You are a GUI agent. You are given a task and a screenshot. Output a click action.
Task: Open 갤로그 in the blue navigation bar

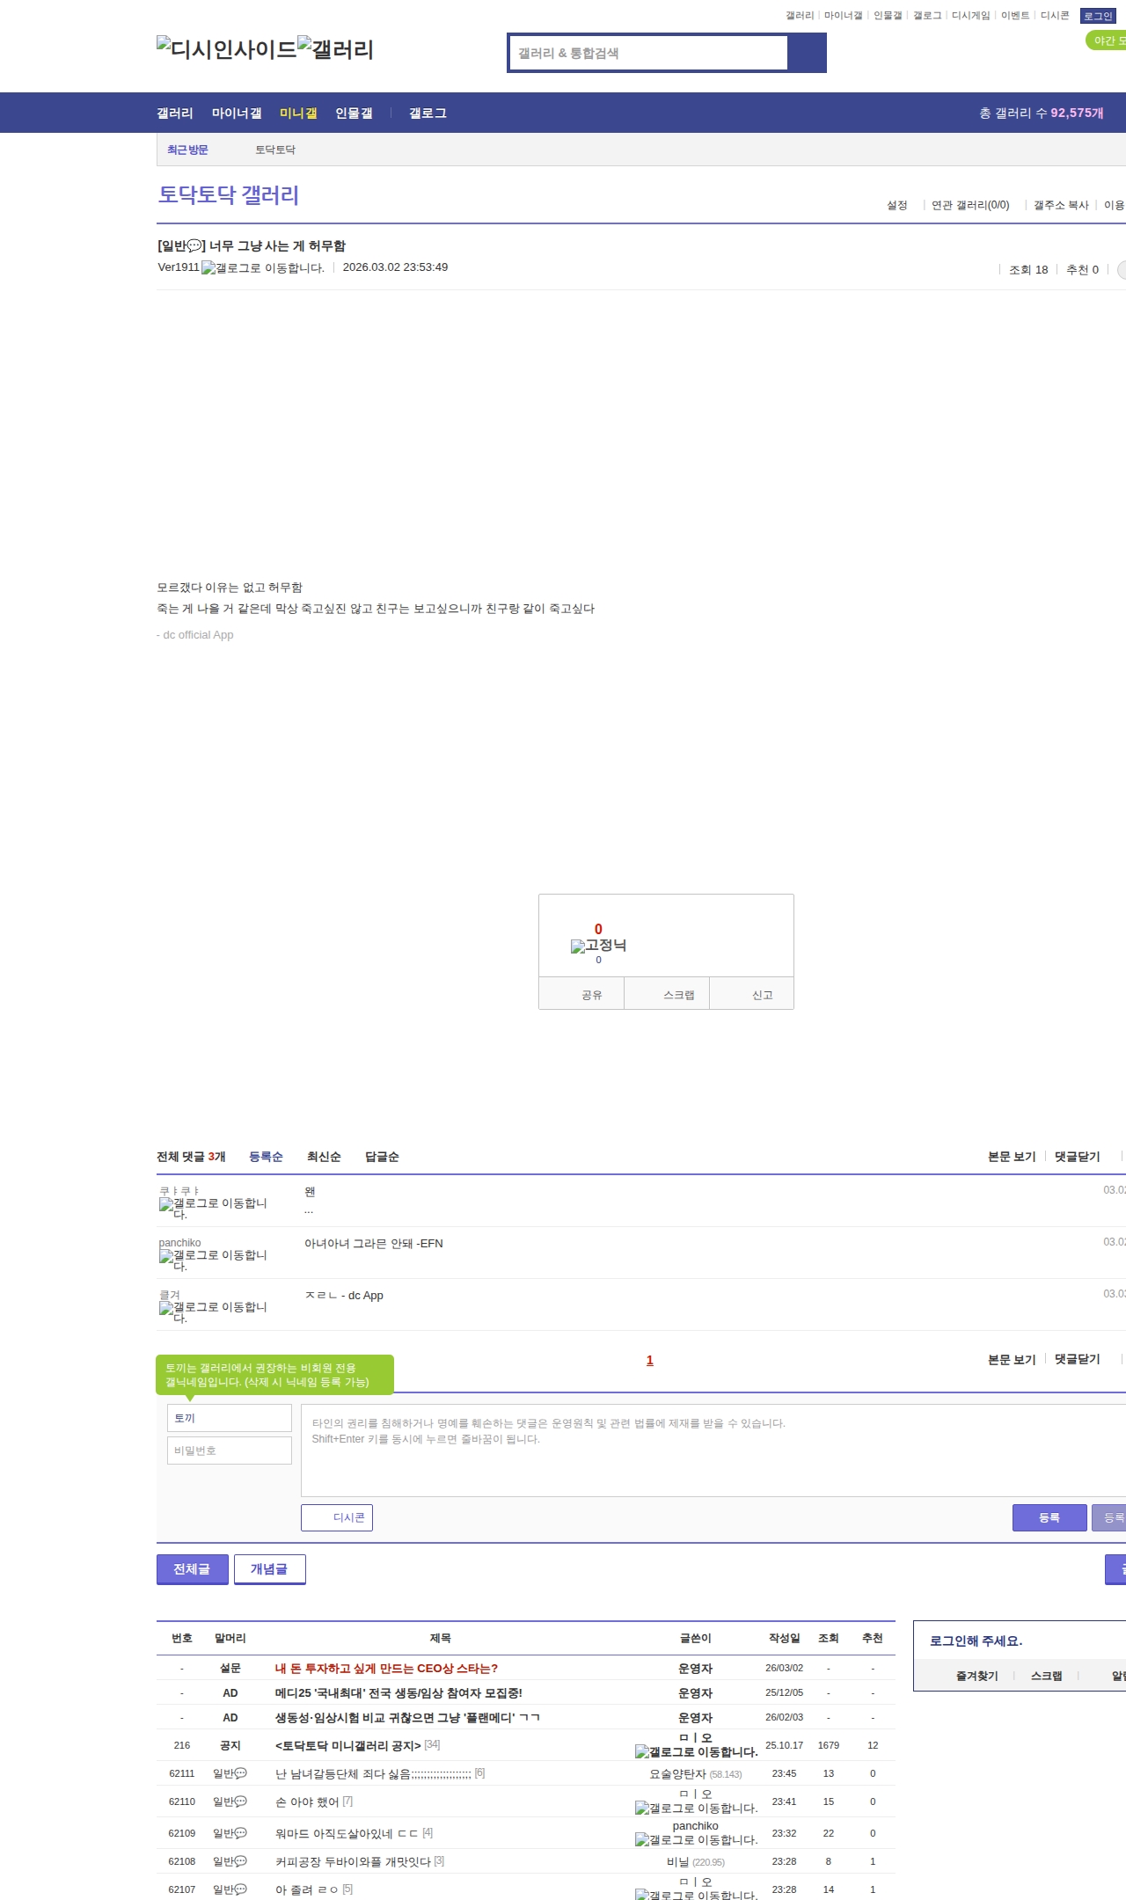coord(428,113)
